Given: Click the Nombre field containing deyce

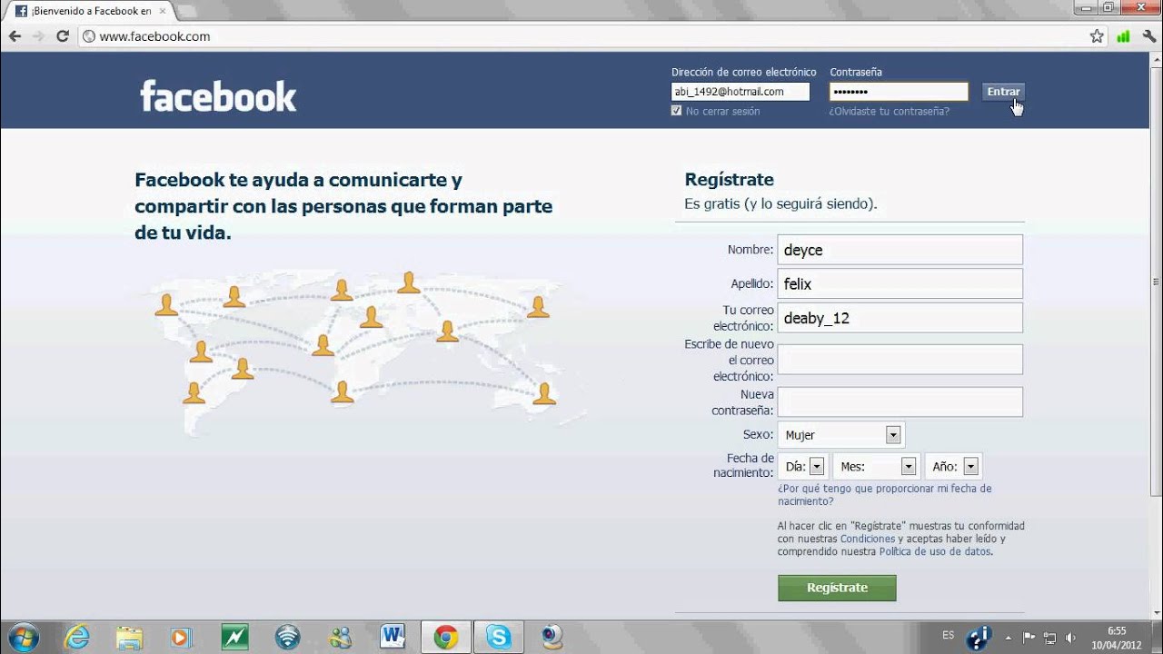Looking at the screenshot, I should pyautogui.click(x=900, y=250).
